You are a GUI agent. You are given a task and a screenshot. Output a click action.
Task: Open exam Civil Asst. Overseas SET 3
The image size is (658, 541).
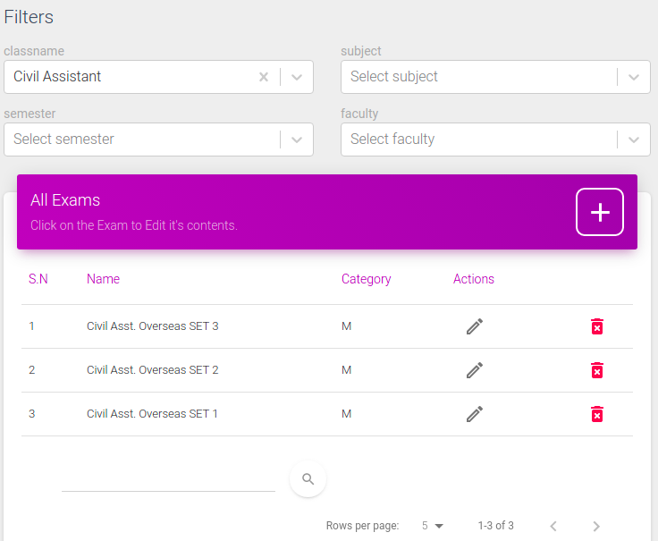[152, 326]
